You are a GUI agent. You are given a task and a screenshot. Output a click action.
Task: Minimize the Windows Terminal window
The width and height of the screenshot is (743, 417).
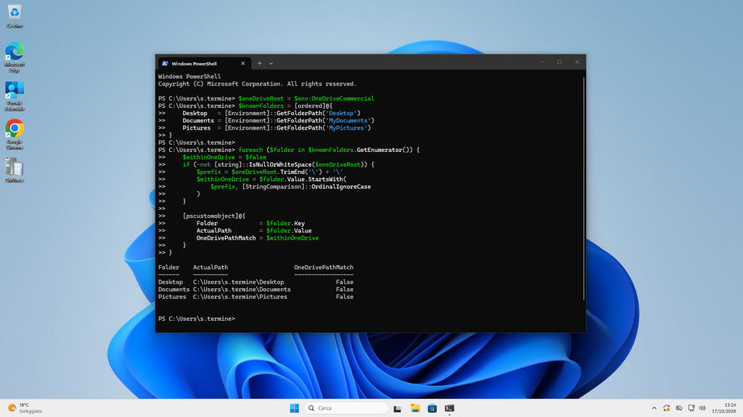(x=541, y=62)
